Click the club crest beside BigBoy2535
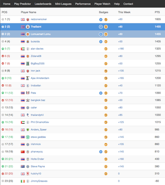165x185 pixels. point(28,64)
